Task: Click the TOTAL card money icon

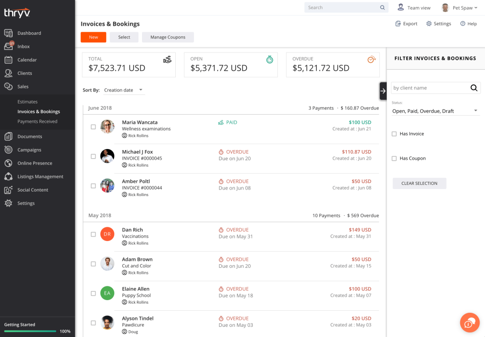Action: (x=167, y=60)
